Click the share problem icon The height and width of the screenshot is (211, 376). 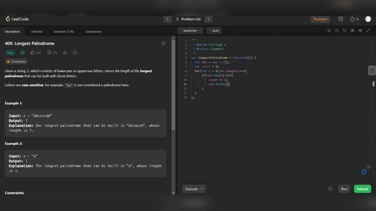[x=75, y=52]
